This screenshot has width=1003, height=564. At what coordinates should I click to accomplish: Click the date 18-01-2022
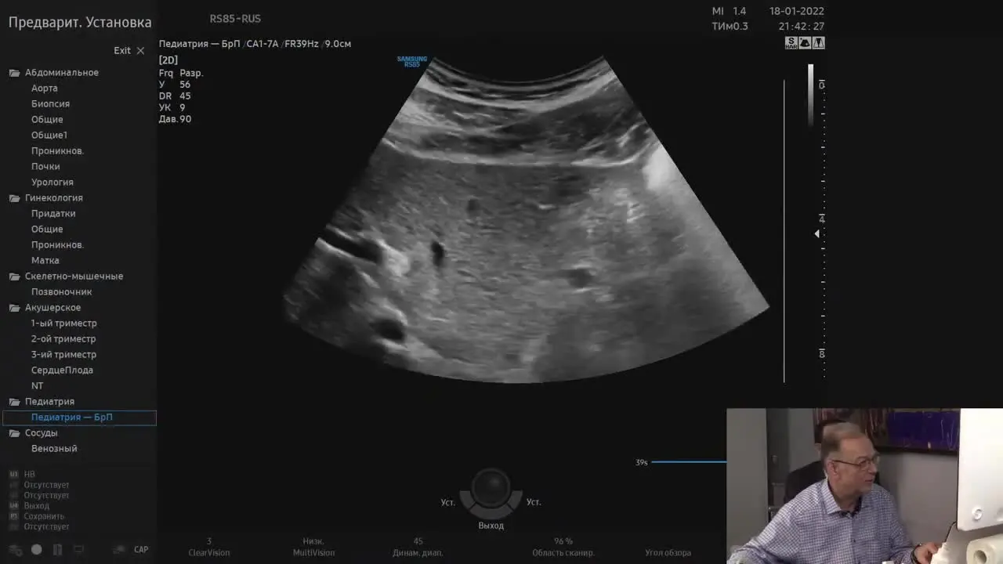click(x=797, y=11)
